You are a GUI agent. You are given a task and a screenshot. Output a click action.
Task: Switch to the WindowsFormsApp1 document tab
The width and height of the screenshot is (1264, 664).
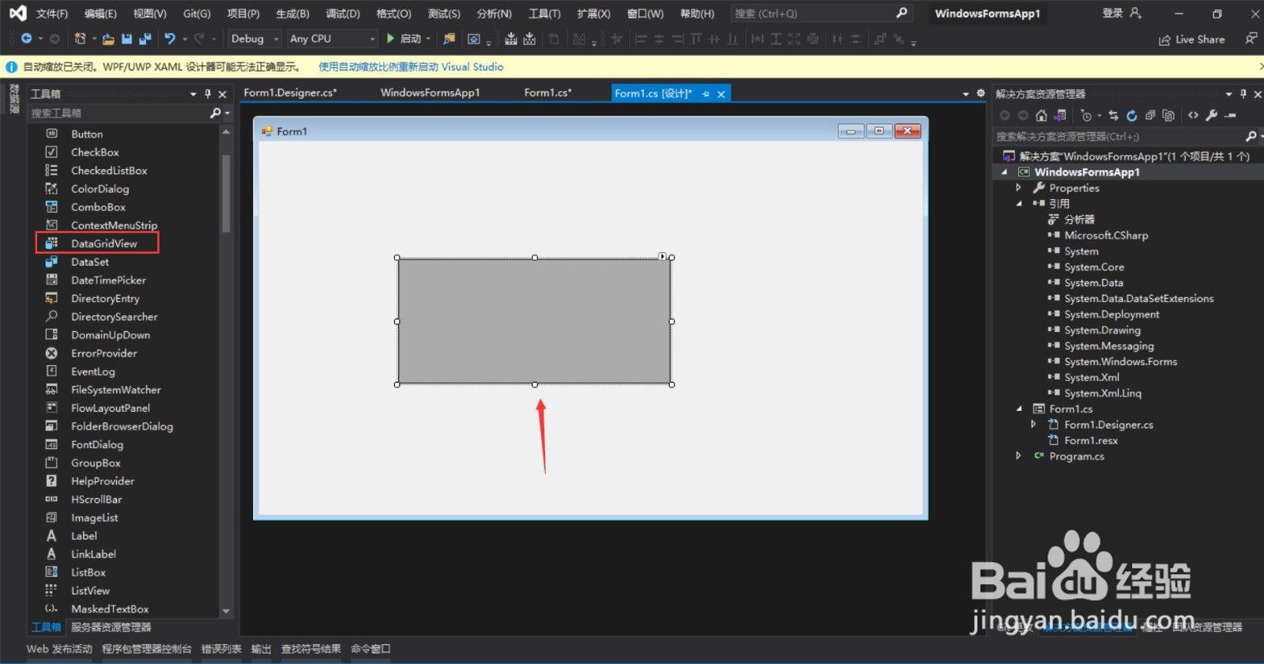(431, 92)
